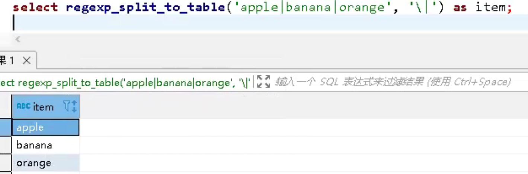The image size is (528, 174).
Task: Click the executed query text above the grid
Action: 125,82
